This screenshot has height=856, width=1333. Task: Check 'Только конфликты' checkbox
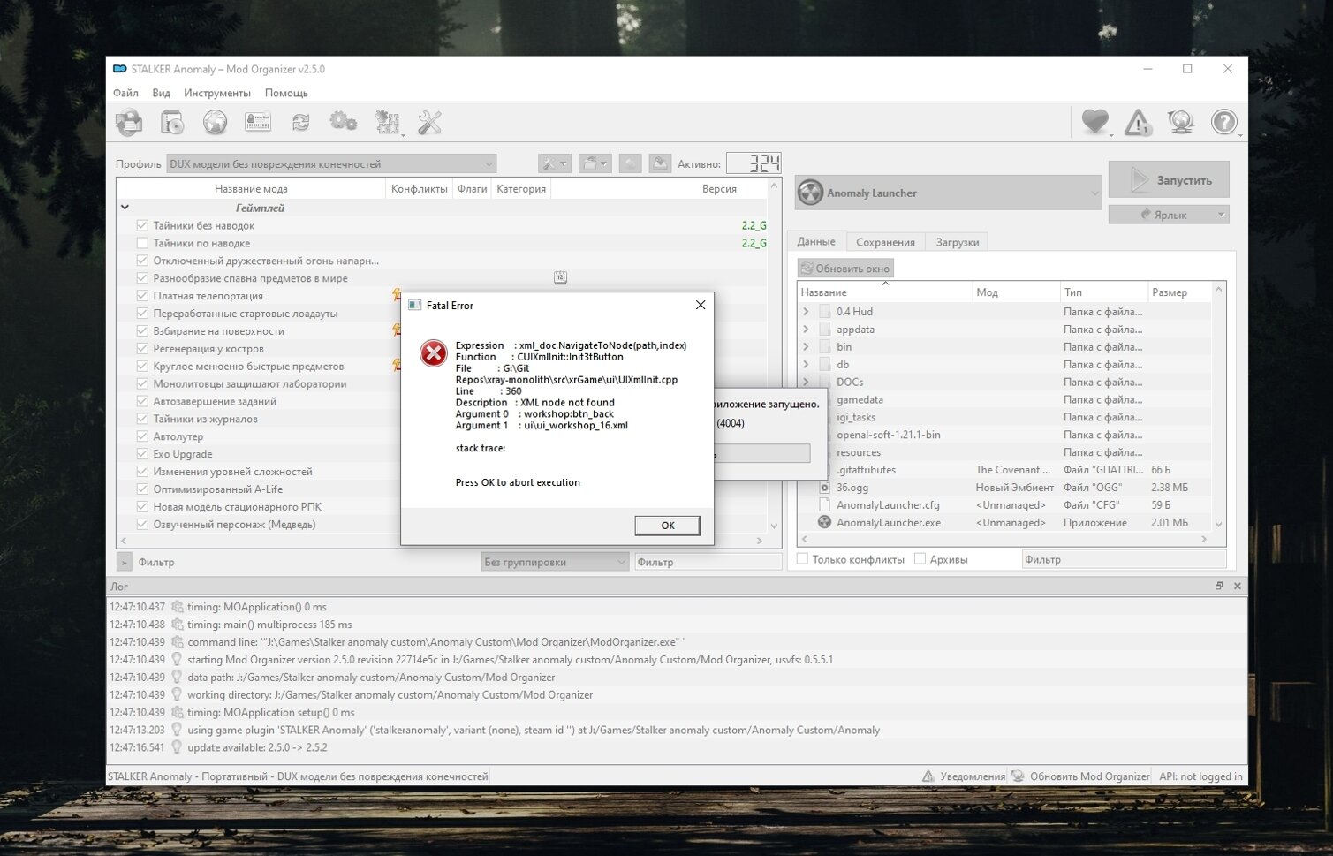tap(802, 559)
